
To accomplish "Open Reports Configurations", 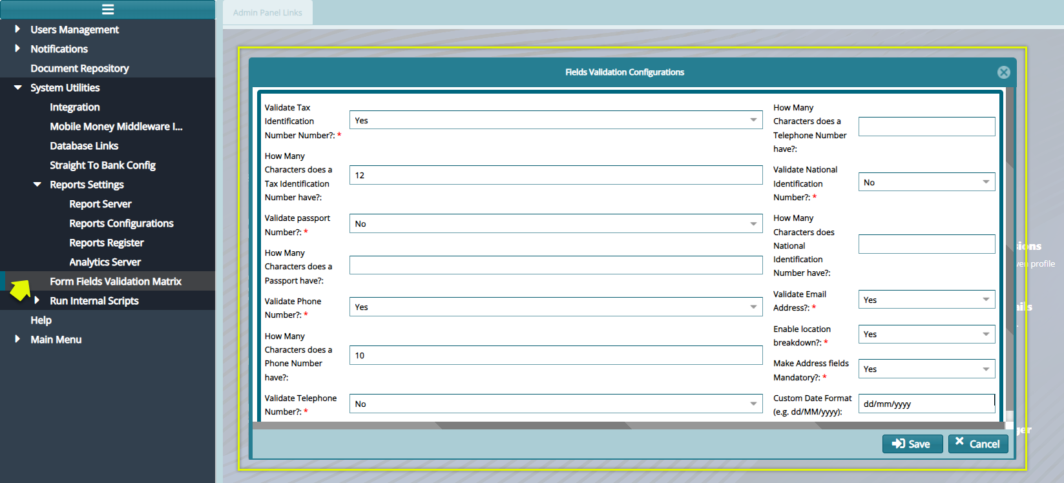I will [x=121, y=223].
